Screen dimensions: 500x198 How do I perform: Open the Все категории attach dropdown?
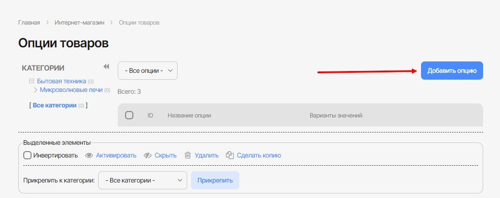tap(143, 180)
